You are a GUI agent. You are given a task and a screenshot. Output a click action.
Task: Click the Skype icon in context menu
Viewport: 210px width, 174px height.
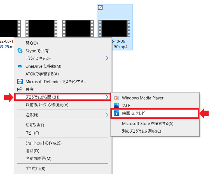coord(20,51)
